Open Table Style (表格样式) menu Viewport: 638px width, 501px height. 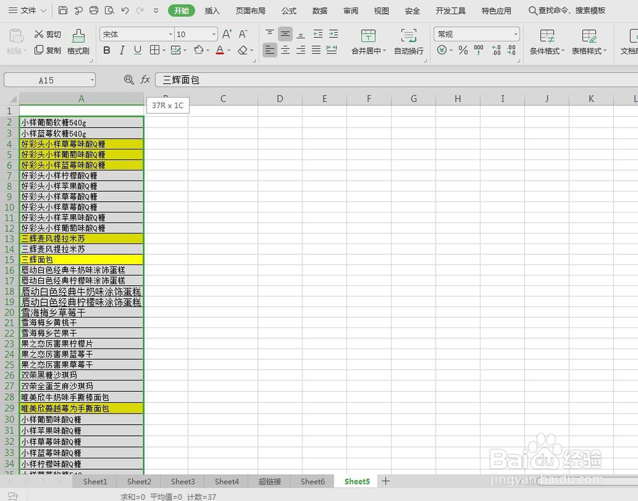click(x=589, y=42)
